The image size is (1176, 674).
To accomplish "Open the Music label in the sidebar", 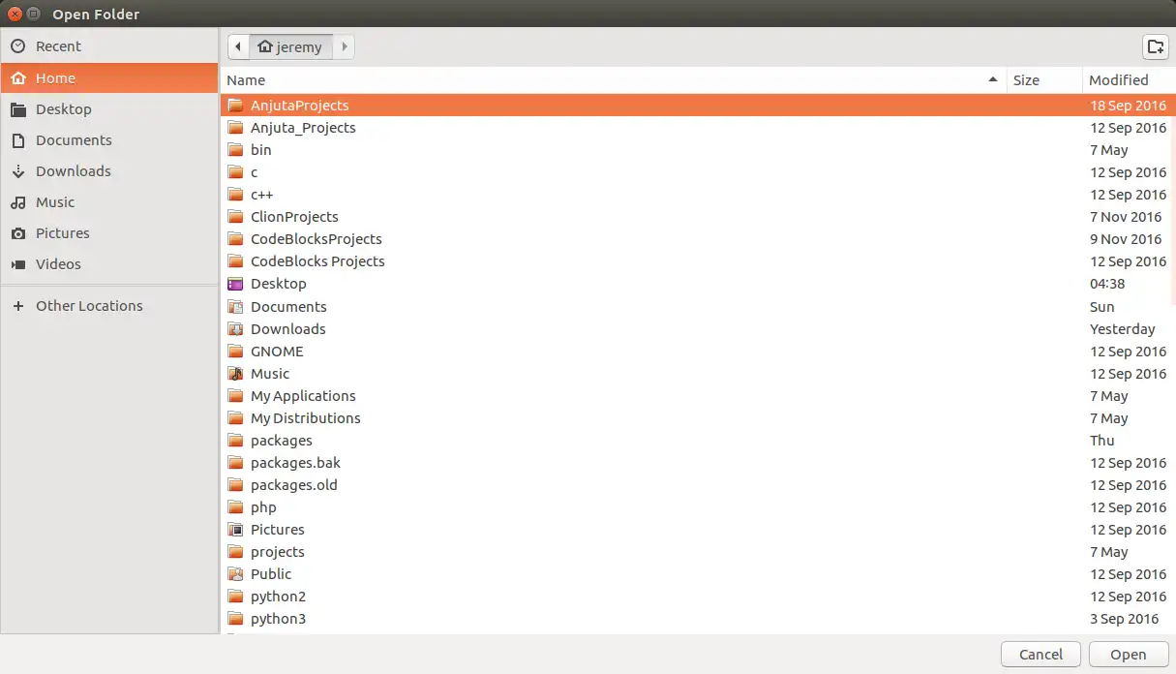I will pyautogui.click(x=55, y=202).
